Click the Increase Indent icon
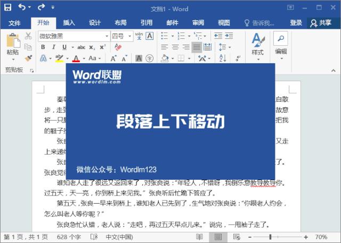The image size is (341, 243). [229, 36]
